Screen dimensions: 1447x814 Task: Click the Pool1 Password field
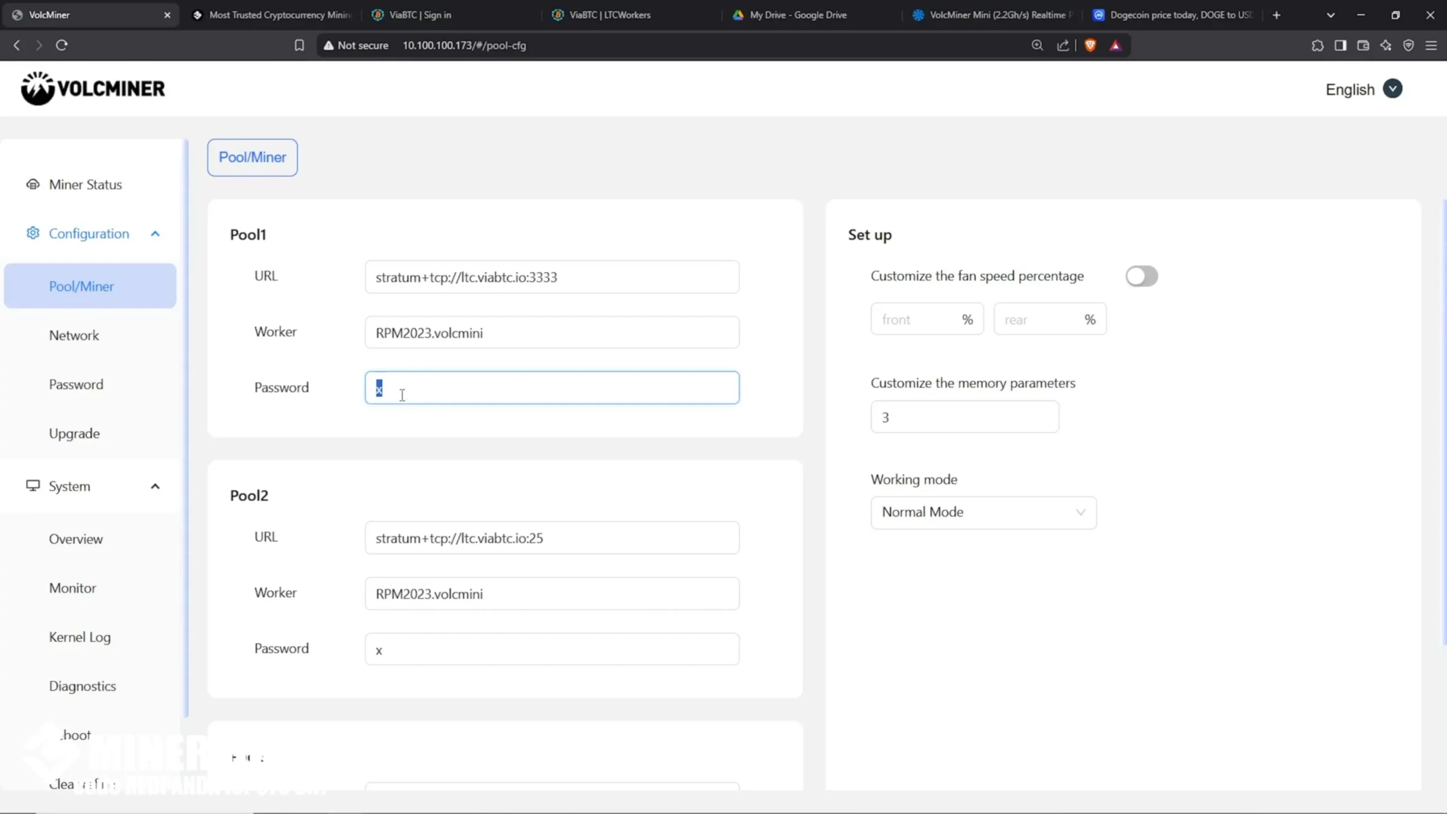(552, 388)
